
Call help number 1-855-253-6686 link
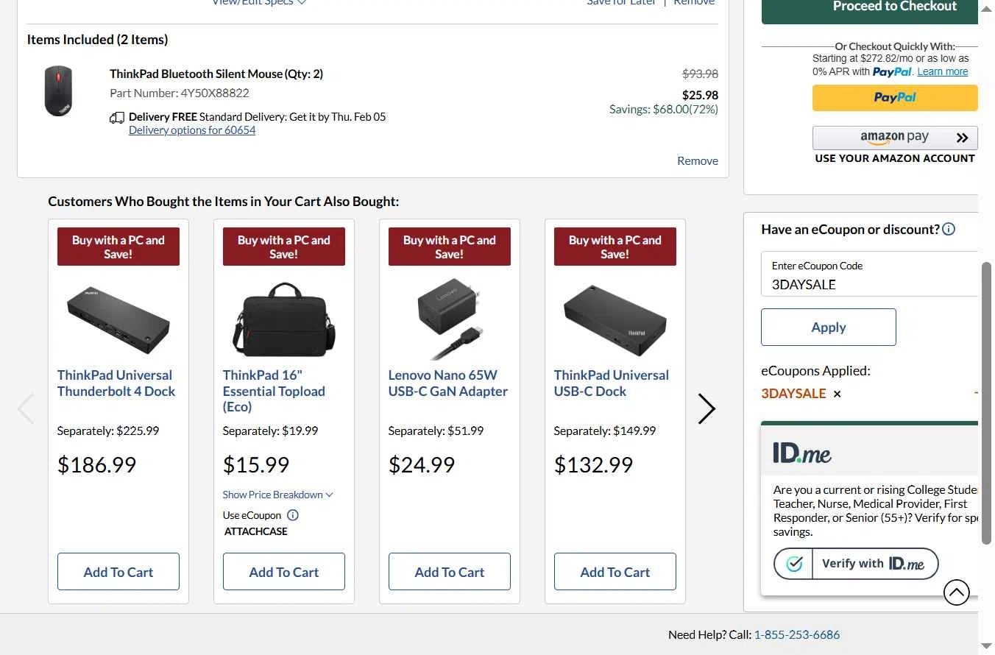point(797,634)
